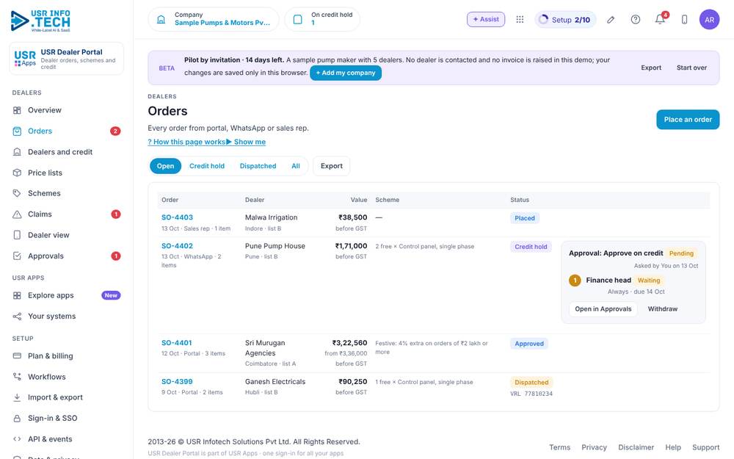Open the Company Sample Pumps & Motors selector

pos(214,19)
